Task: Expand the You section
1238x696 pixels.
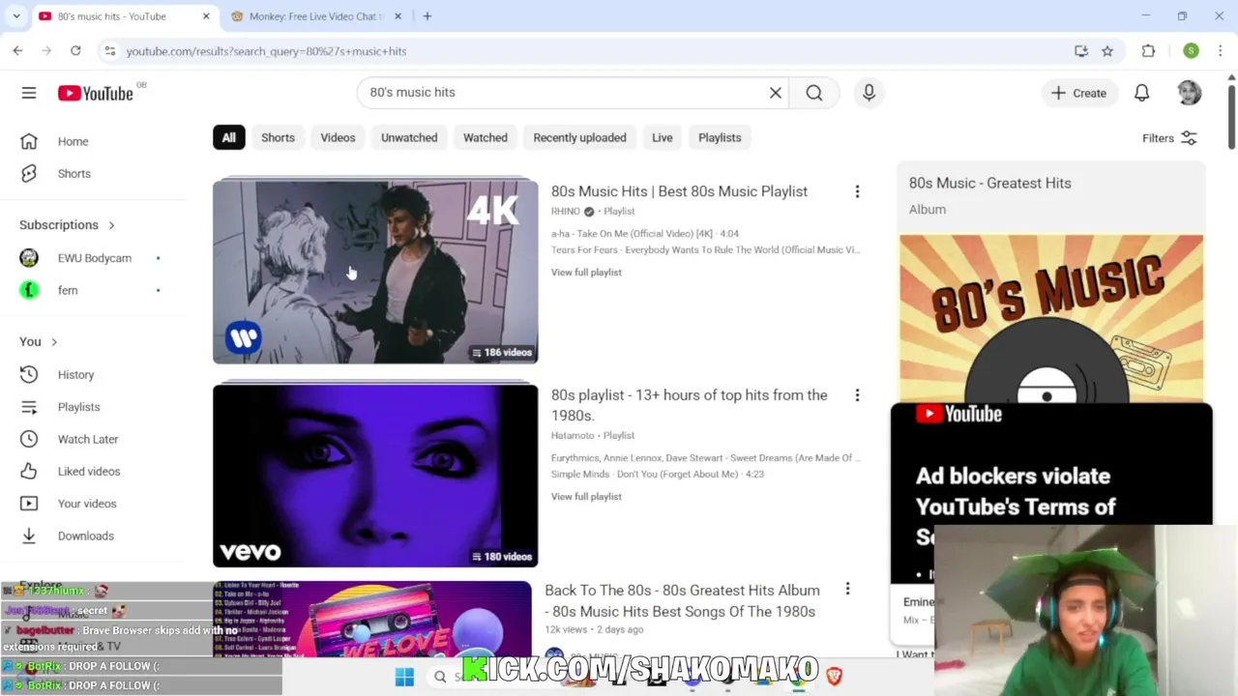Action: coord(39,341)
